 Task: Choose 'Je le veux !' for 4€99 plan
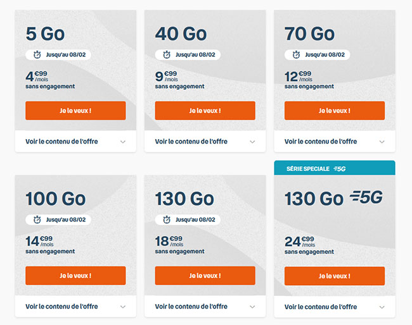click(75, 111)
